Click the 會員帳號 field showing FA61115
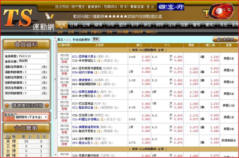The height and width of the screenshot is (158, 239). [33, 56]
